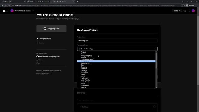Choose Middleman from the framework list

(116, 86)
